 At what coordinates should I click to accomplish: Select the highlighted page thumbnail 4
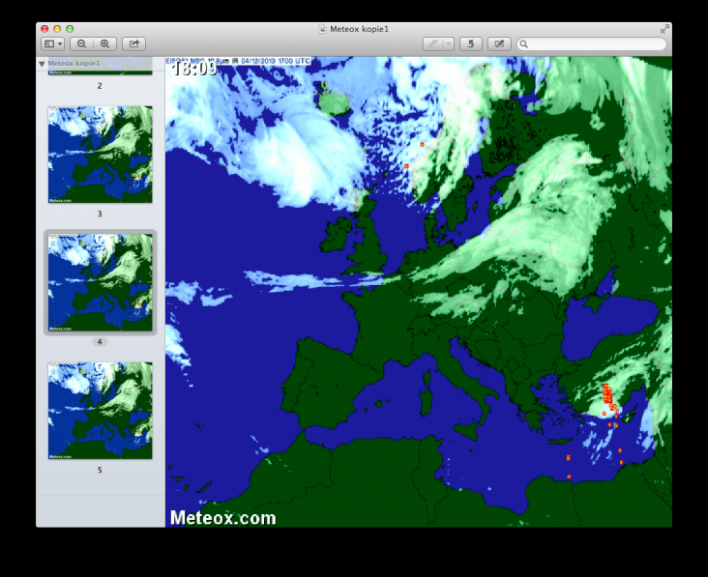(101, 282)
